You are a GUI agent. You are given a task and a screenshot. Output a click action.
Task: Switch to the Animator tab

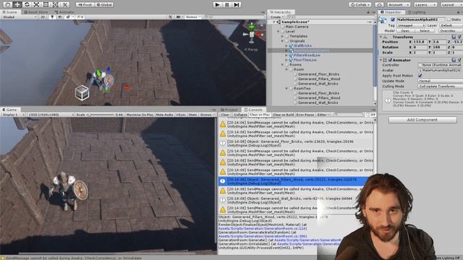point(64,12)
